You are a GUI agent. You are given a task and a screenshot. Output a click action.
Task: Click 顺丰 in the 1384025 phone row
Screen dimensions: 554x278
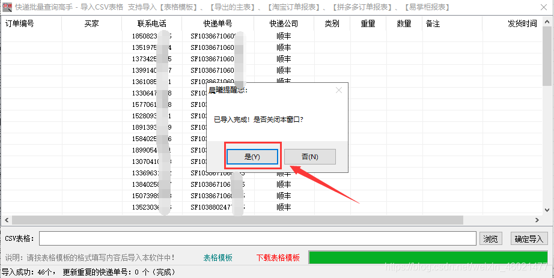(x=284, y=184)
